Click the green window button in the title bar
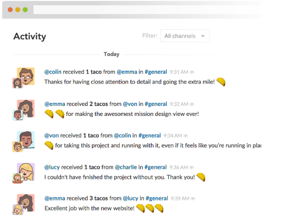Image resolution: width=286 pixels, height=218 pixels. click(25, 10)
